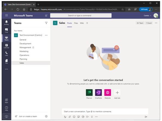Switch to the Wiki tab
Viewport: 162px width, 121px height.
click(82, 23)
